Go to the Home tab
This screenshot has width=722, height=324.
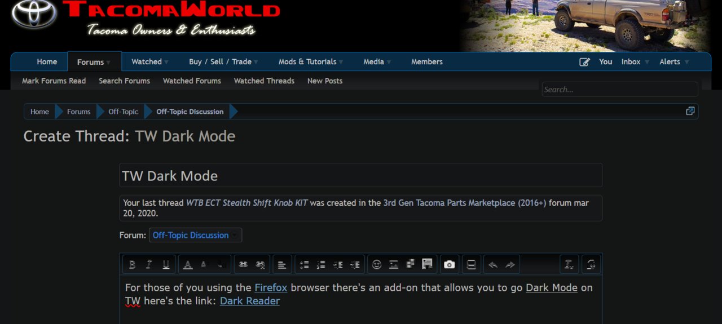[47, 61]
